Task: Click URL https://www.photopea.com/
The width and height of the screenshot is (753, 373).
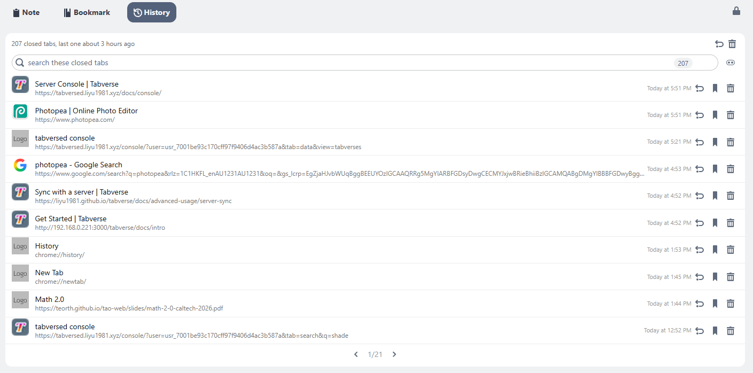Action: 75,120
